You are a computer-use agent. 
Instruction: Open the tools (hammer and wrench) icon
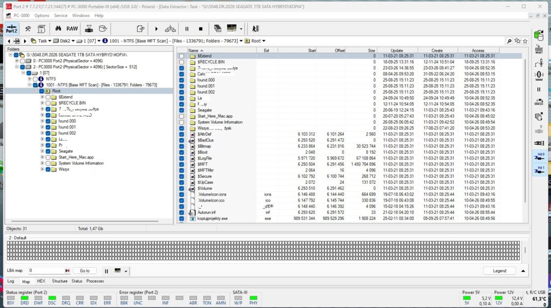(x=27, y=28)
